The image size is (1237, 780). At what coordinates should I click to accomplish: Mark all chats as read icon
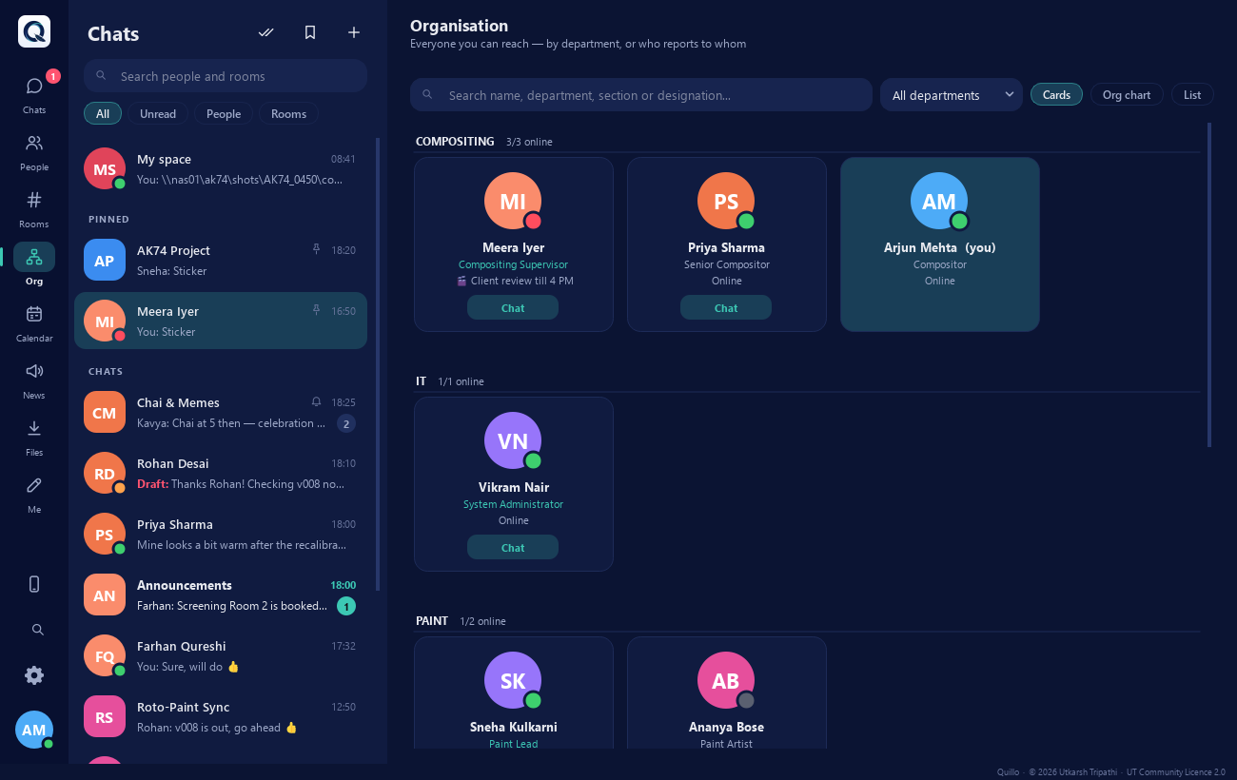(266, 32)
